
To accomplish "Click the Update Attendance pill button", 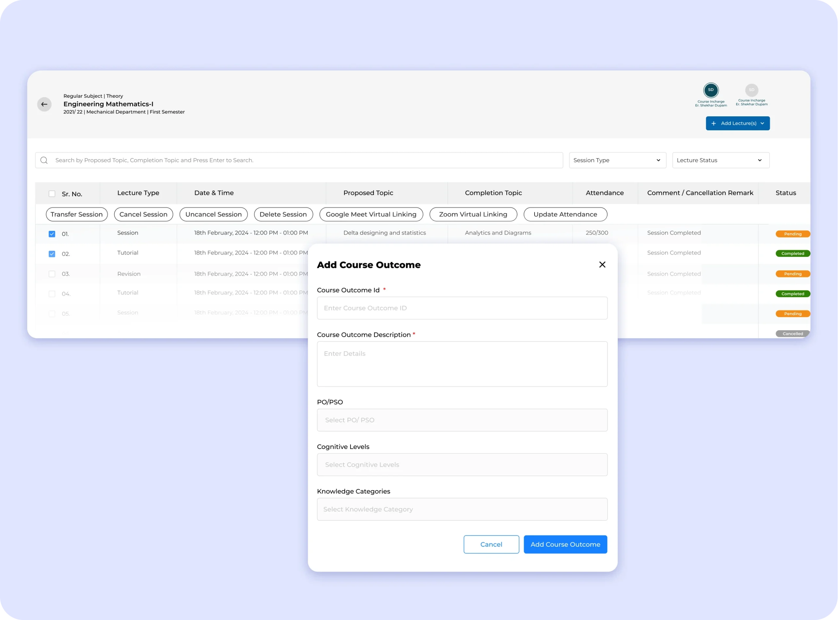I will click(x=565, y=214).
